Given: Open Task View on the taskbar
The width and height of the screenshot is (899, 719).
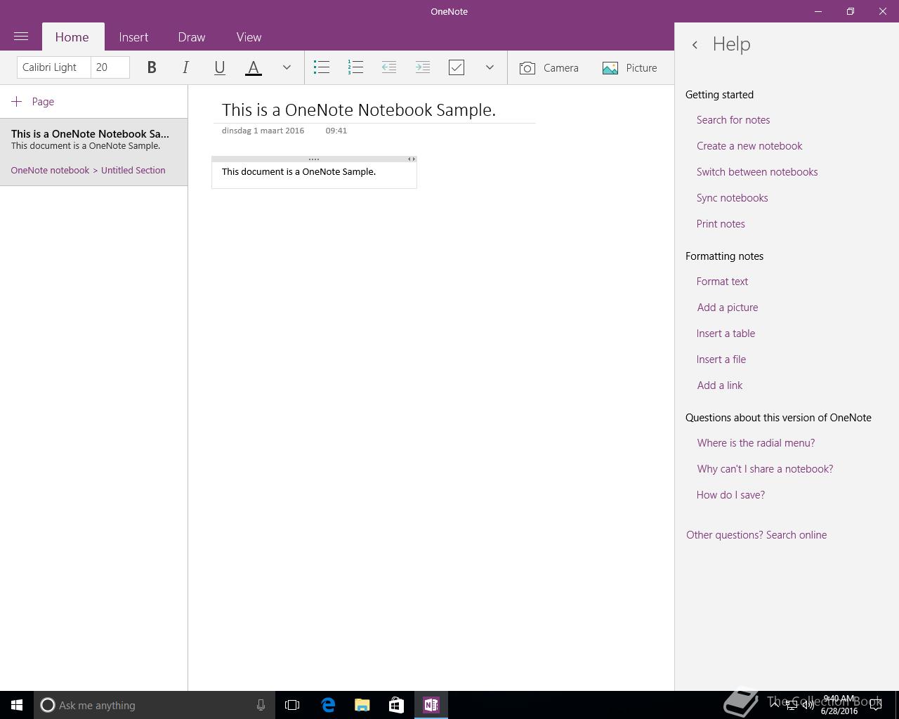Looking at the screenshot, I should [x=292, y=705].
